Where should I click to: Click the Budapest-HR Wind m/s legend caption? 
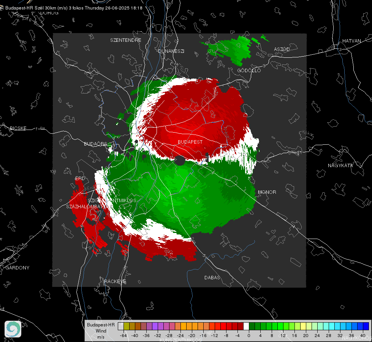pos(101,331)
